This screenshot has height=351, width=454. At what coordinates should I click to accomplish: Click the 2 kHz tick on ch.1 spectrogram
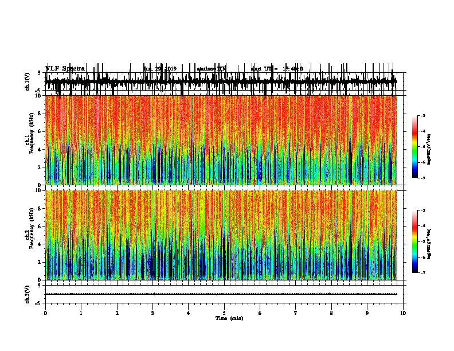point(40,167)
